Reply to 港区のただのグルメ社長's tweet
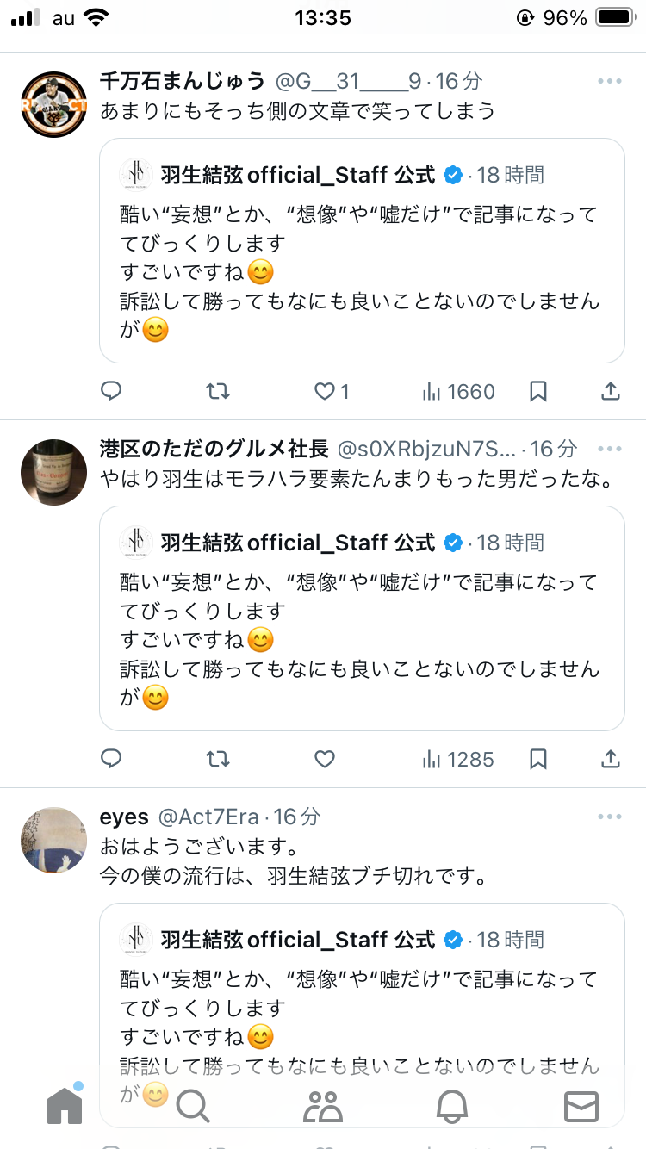Viewport: 646px width, 1149px height. 111,759
